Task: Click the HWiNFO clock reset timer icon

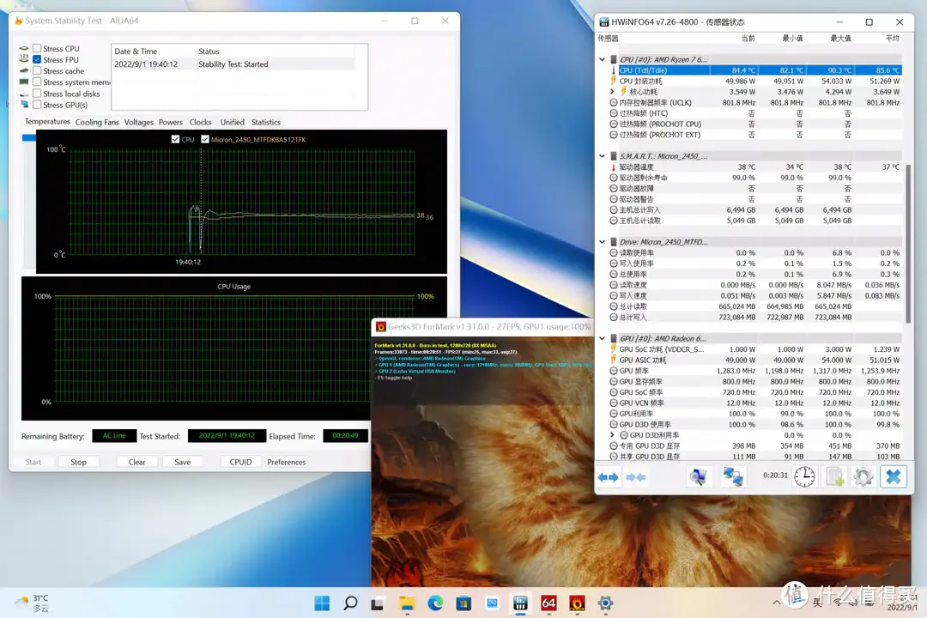Action: tap(804, 476)
